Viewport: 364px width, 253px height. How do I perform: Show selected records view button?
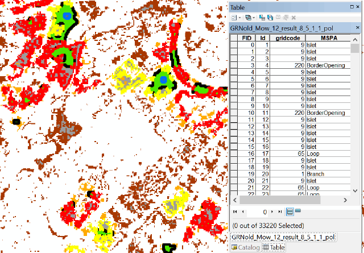click(298, 211)
